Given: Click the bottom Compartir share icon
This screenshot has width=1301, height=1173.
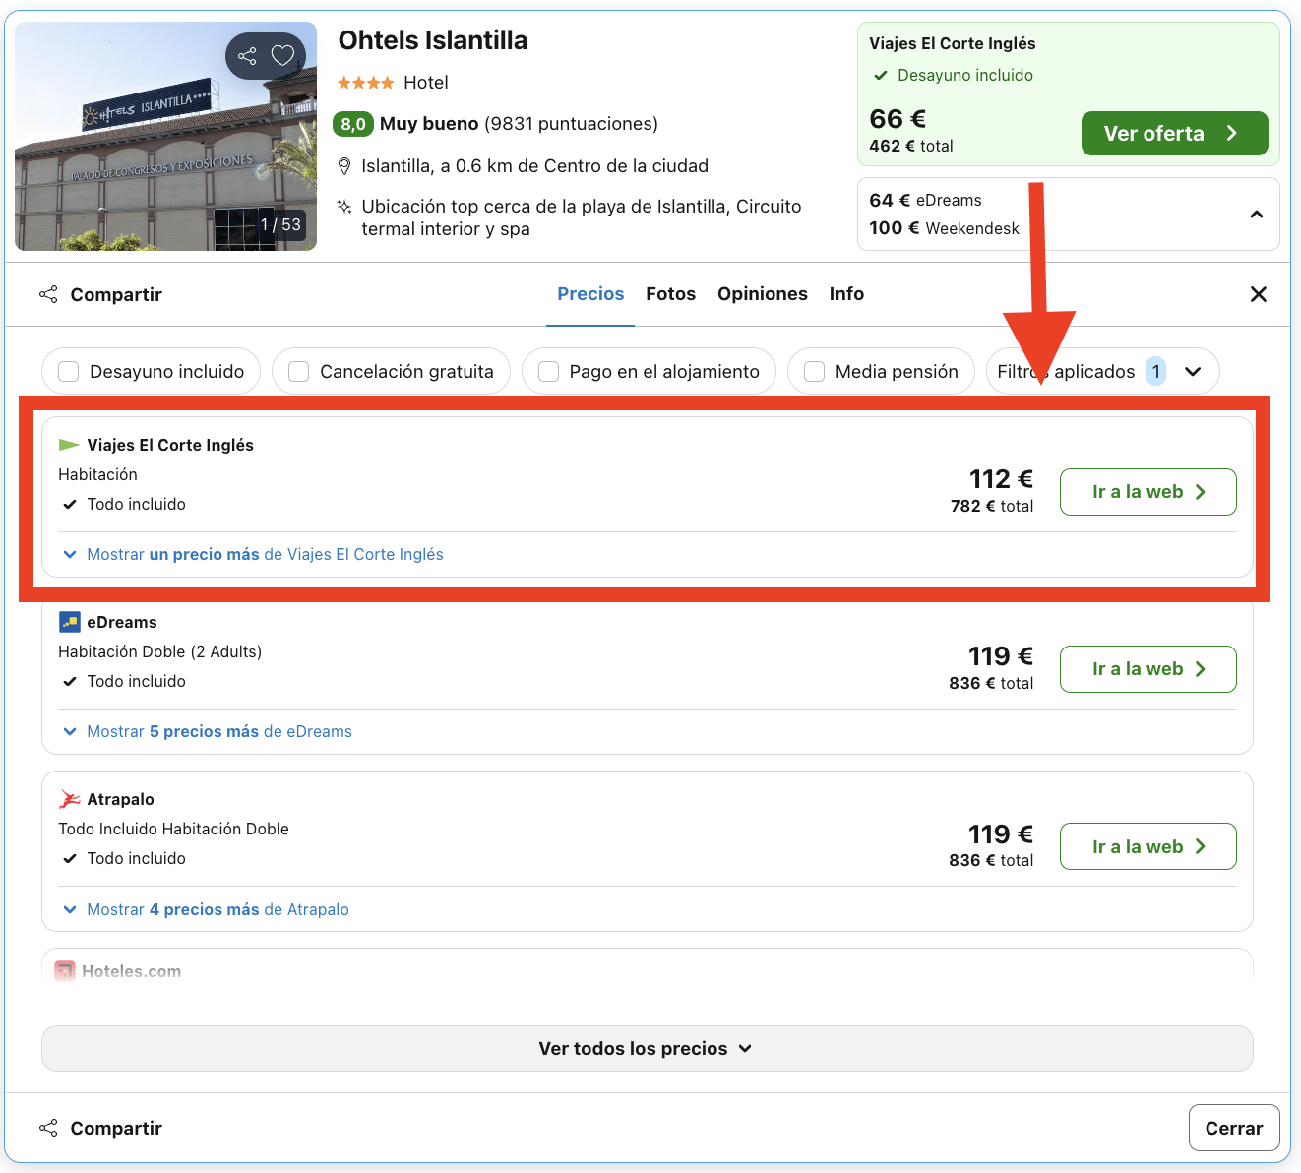Looking at the screenshot, I should 48,1128.
